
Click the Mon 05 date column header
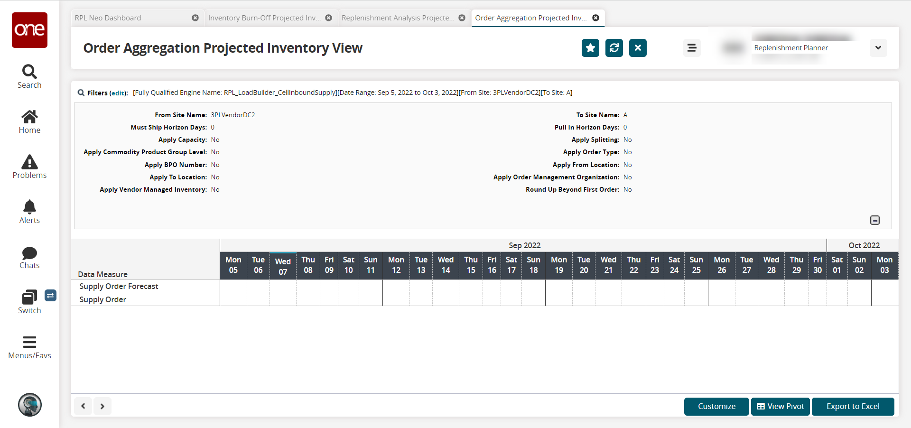(233, 265)
